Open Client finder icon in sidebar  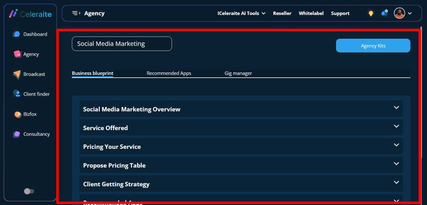point(17,94)
